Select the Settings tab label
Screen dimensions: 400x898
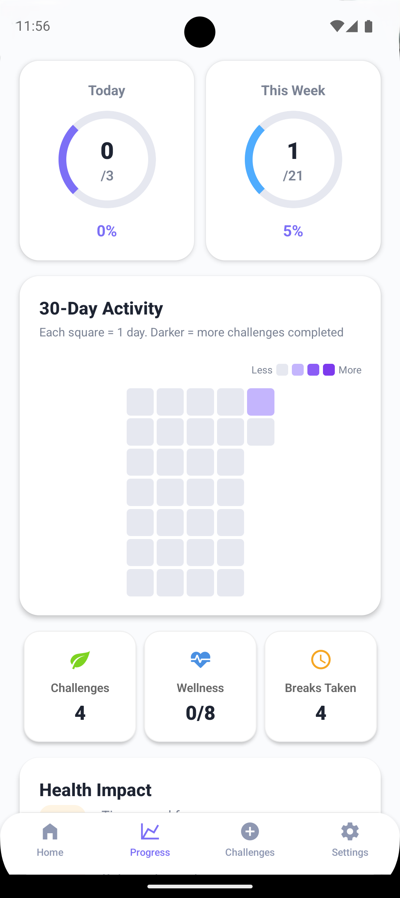pos(350,852)
